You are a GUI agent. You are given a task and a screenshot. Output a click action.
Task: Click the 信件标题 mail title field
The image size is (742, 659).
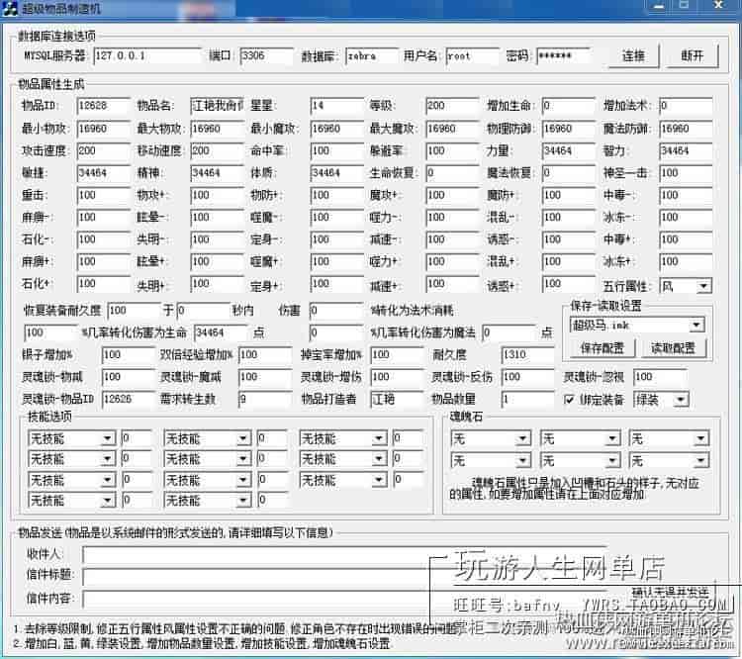(297, 575)
